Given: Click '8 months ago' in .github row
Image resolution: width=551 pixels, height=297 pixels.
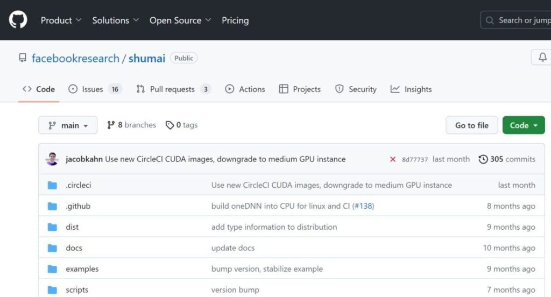Looking at the screenshot, I should pos(511,206).
